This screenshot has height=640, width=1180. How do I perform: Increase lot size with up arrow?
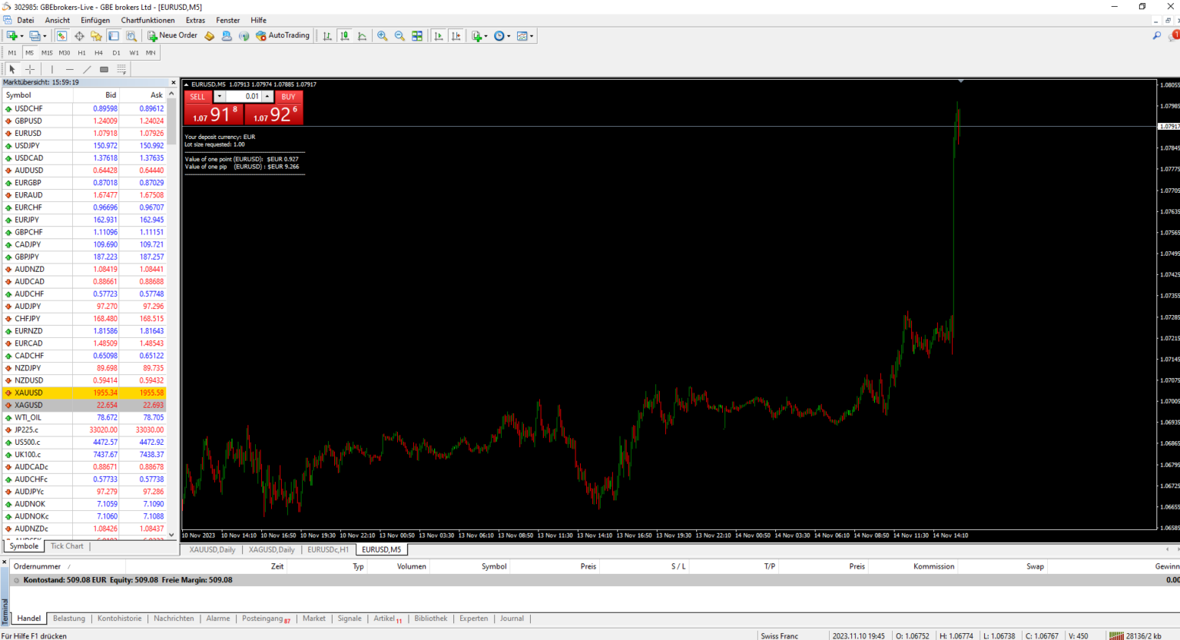point(267,97)
